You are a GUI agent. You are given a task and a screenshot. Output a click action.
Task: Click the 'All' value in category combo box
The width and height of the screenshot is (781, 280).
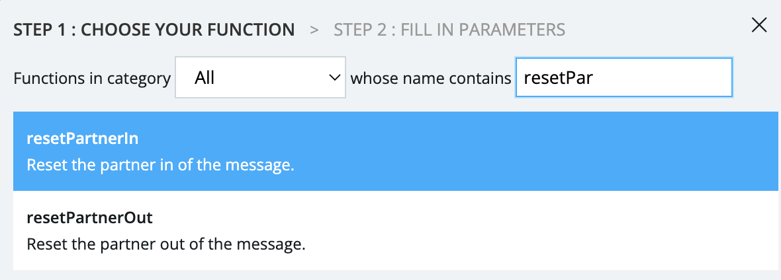click(x=205, y=78)
